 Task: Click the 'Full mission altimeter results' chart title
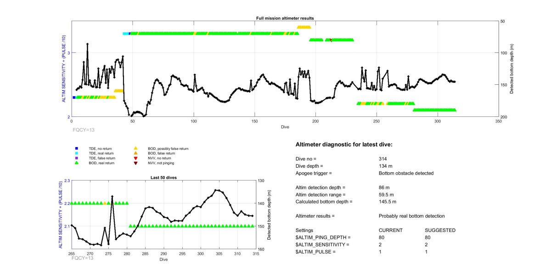point(285,18)
